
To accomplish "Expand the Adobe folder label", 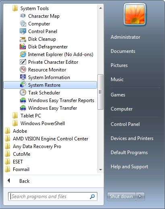I will (x=20, y=131).
